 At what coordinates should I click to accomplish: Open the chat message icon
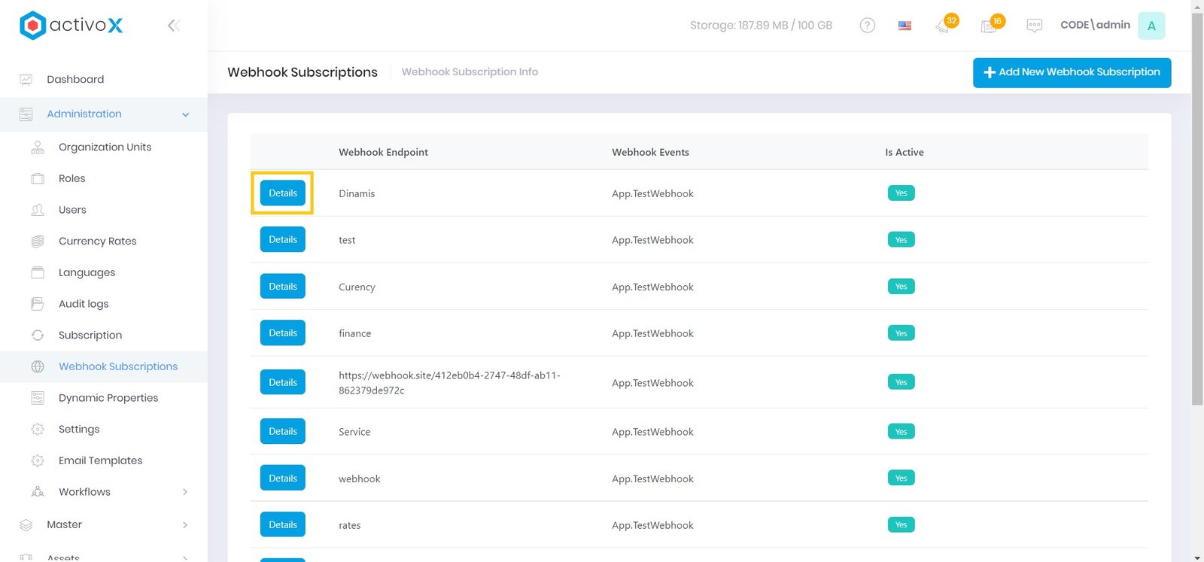pos(1035,26)
